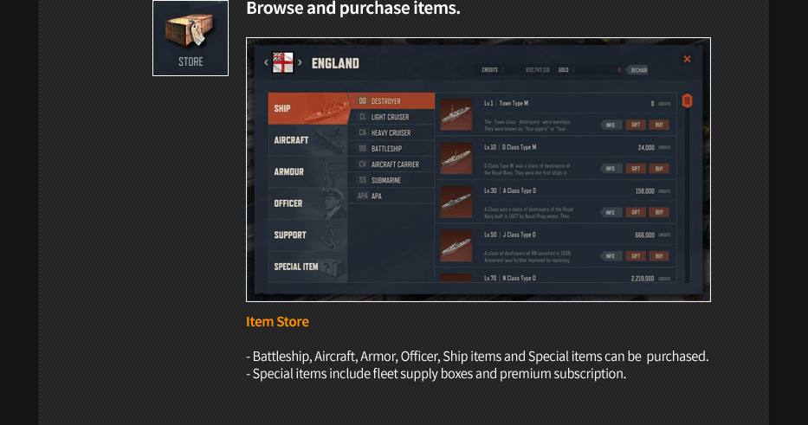Screen dimensions: 808x425
Task: Go to previous nation with left arrow
Action: [x=267, y=62]
